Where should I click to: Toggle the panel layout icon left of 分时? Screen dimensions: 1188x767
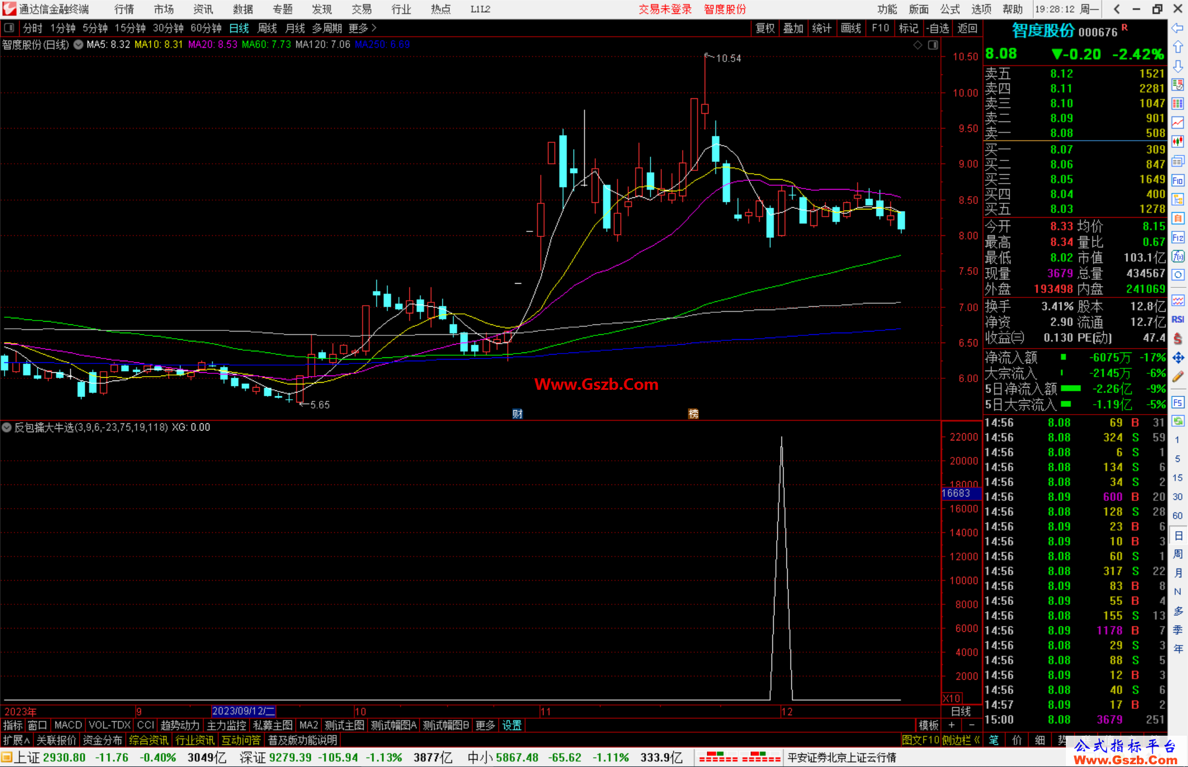point(9,27)
